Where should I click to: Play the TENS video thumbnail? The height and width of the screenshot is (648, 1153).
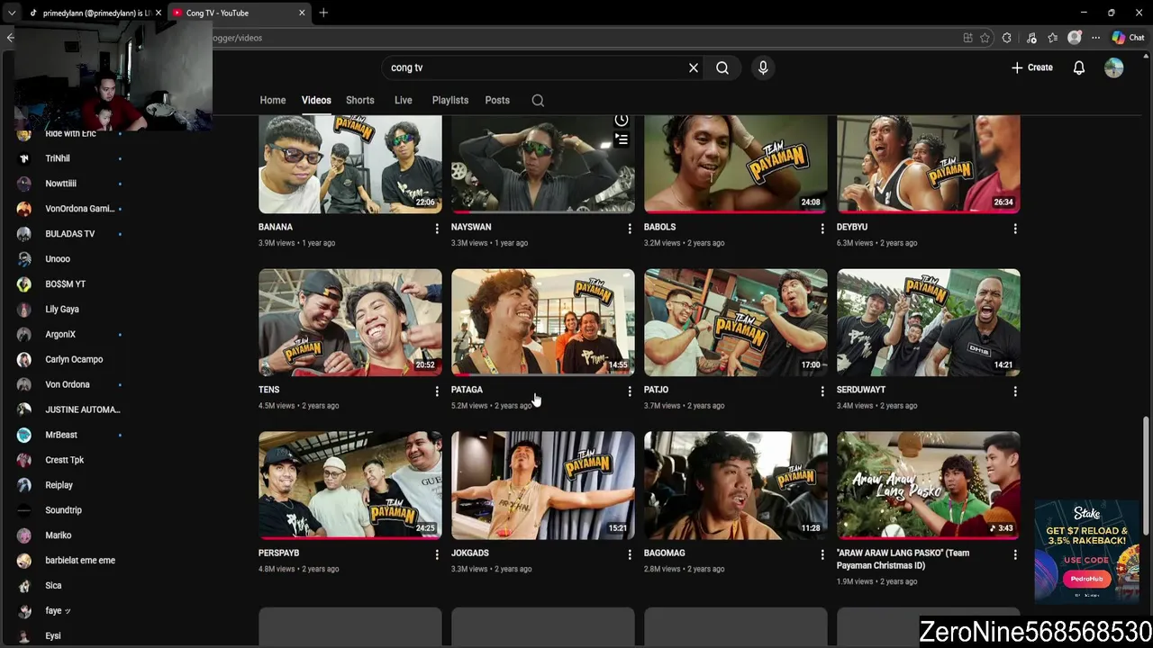pos(350,322)
